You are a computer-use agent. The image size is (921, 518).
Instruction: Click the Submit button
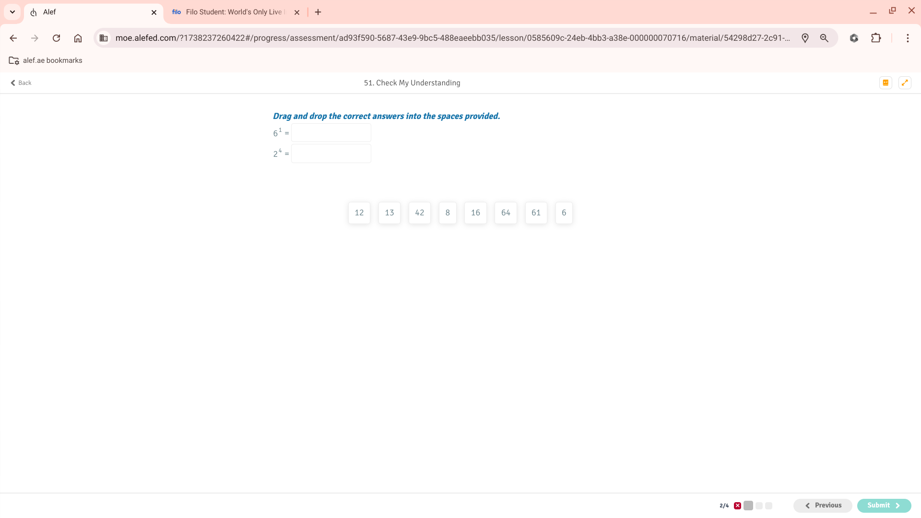click(884, 505)
